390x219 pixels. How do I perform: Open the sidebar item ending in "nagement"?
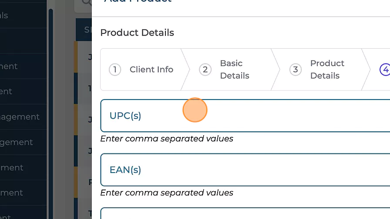[20, 117]
